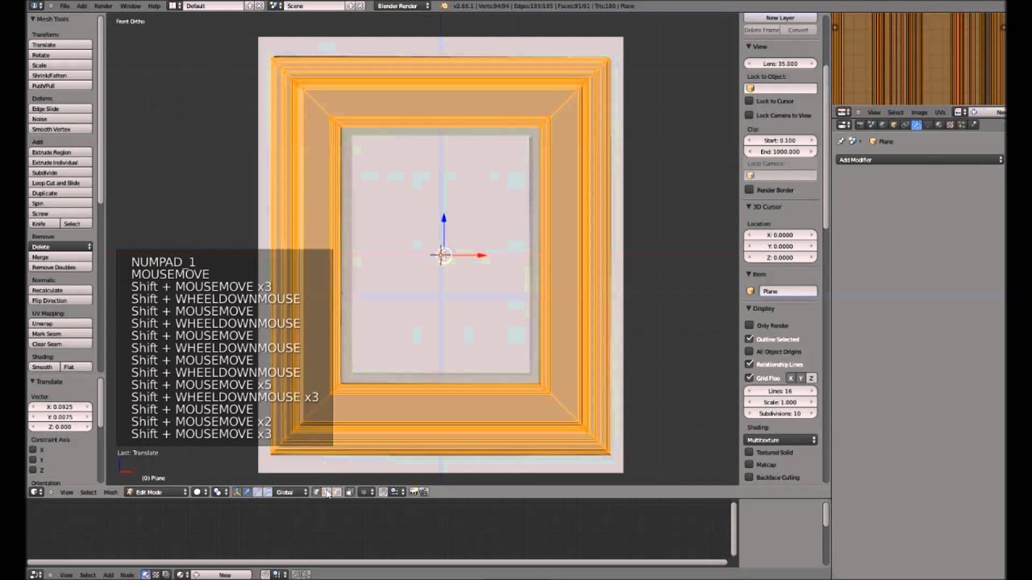The width and height of the screenshot is (1032, 580).
Task: Open the Object Constraints chain icon
Action: (905, 125)
